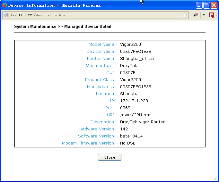219x182 pixels.
Task: Select the OUI value 00507F
Action: click(x=128, y=73)
